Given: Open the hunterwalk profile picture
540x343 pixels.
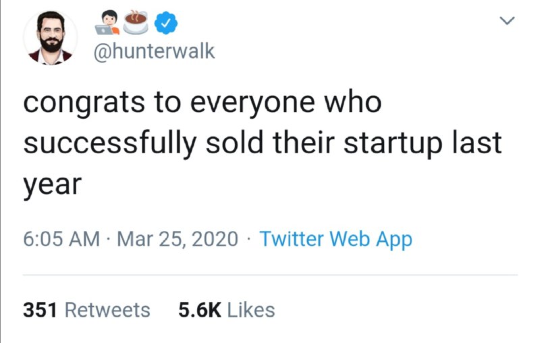Looking at the screenshot, I should click(49, 38).
